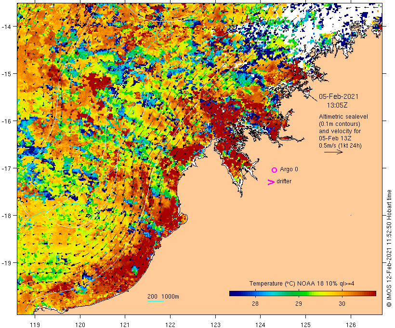The height and width of the screenshot is (328, 395).
Task: Click the 'Temperature (°C) NOAA 18 10% ql>=4' title
Action: (302, 284)
